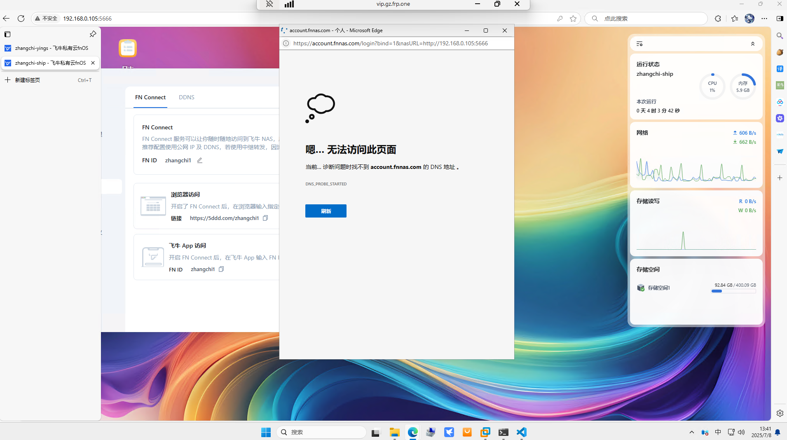
Task: Open the volume control tray icon
Action: click(741, 432)
